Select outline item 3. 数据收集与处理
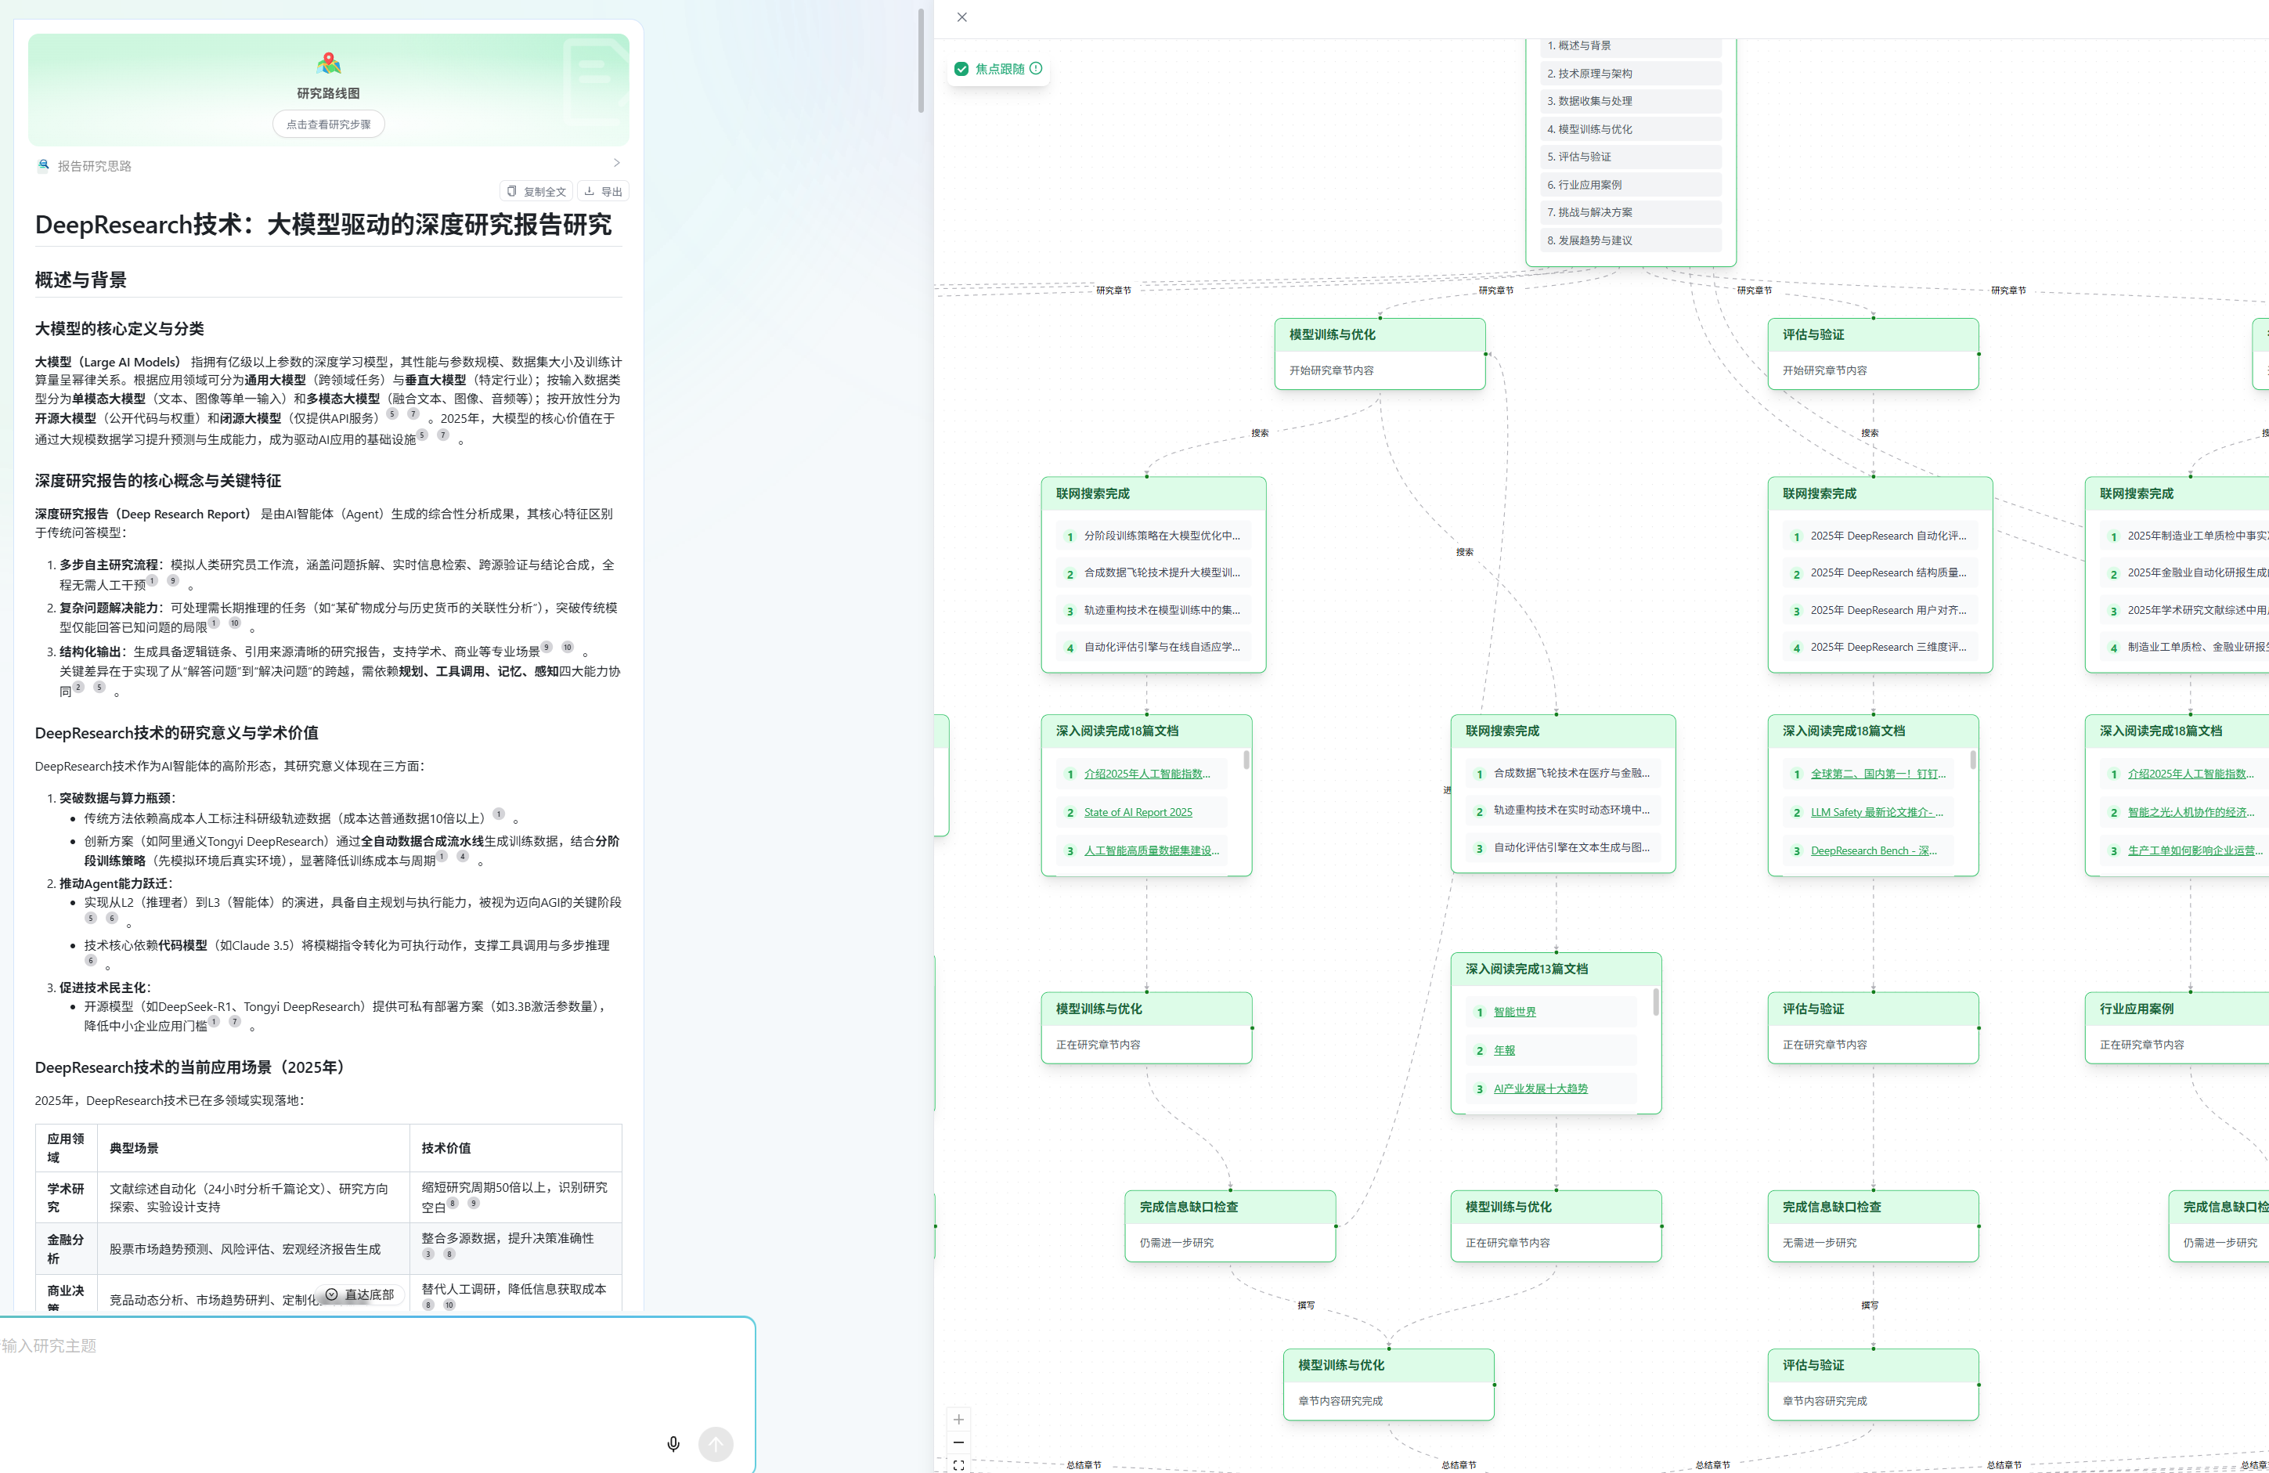Screen dimensions: 2269x1473 (1630, 100)
